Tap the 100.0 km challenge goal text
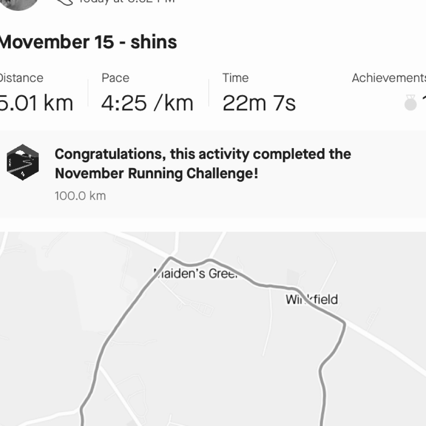This screenshot has height=426, width=426. (80, 196)
